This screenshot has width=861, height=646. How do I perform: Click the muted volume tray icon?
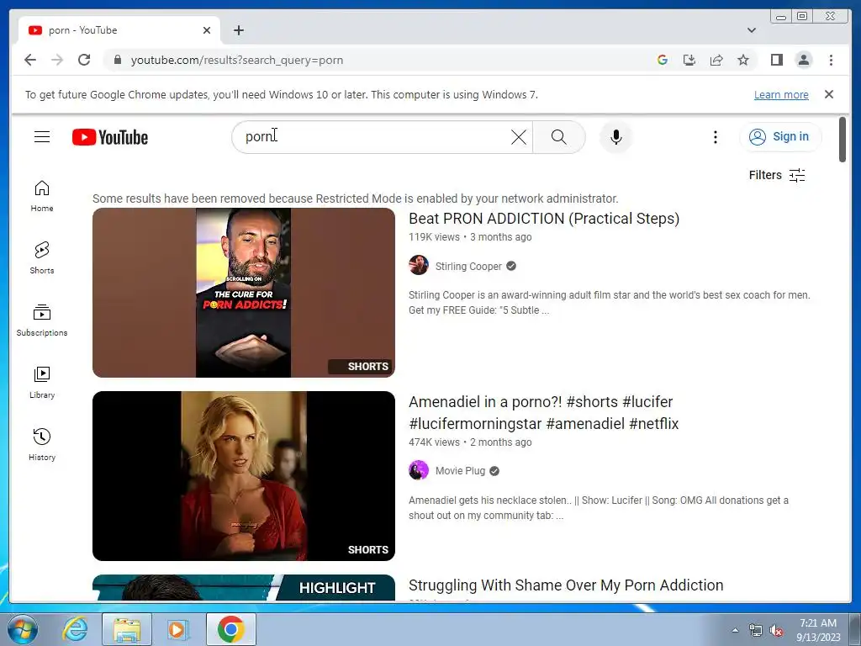click(x=776, y=631)
